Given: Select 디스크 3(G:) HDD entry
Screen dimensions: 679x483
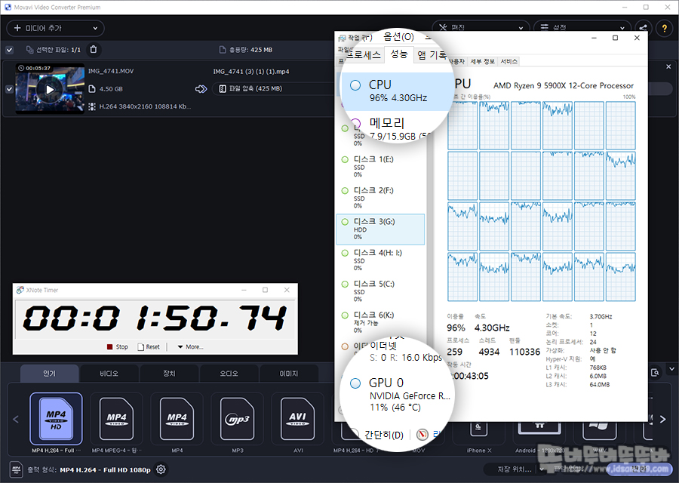Looking at the screenshot, I should point(380,229).
